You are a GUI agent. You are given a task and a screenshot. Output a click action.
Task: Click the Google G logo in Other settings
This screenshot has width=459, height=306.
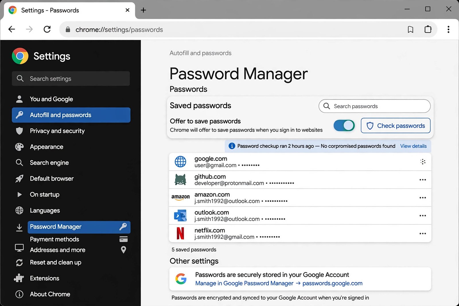(181, 279)
